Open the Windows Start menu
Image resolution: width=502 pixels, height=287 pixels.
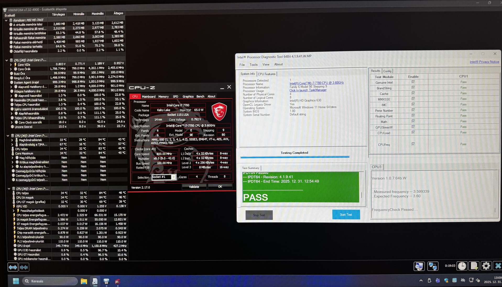coord(16,281)
